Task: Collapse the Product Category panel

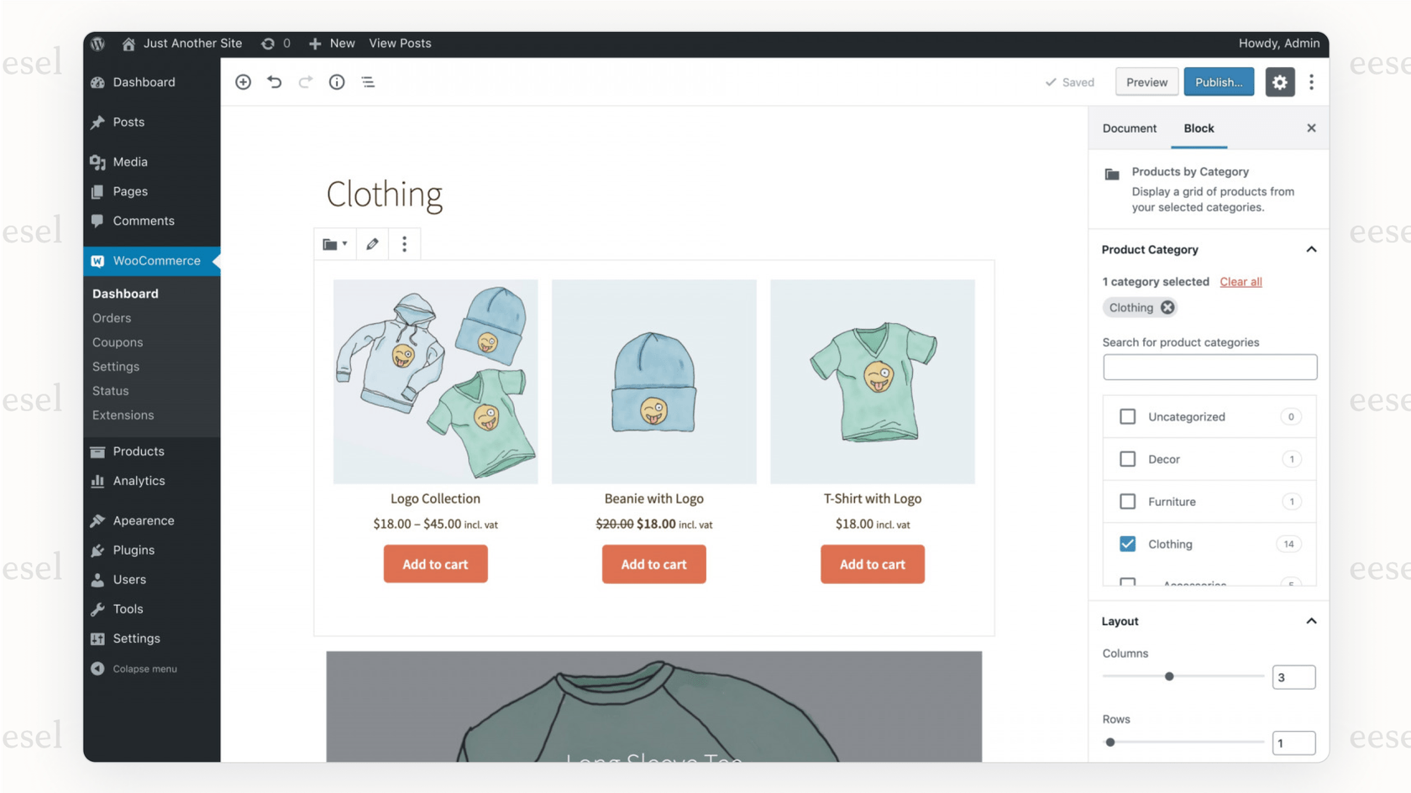Action: tap(1311, 249)
